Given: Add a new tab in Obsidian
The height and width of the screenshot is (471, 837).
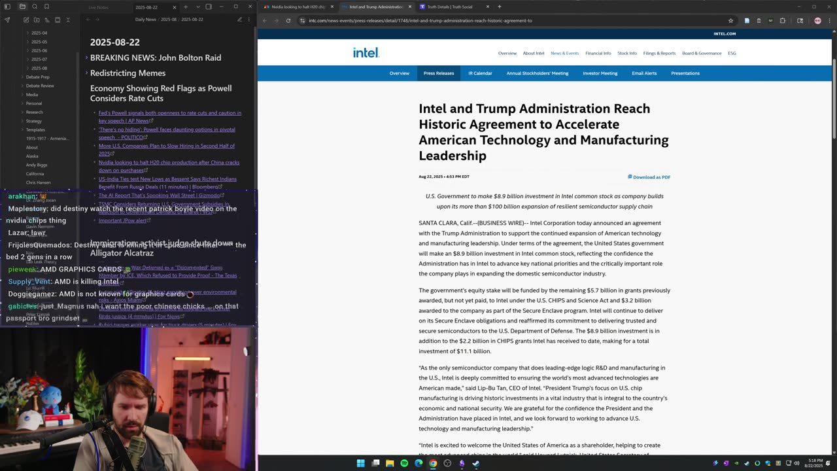Looking at the screenshot, I should (186, 7).
